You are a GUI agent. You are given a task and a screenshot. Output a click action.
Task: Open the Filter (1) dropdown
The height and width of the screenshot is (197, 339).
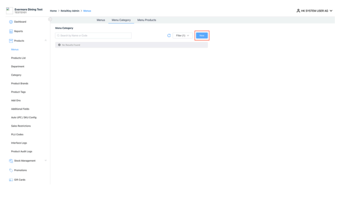(x=183, y=35)
